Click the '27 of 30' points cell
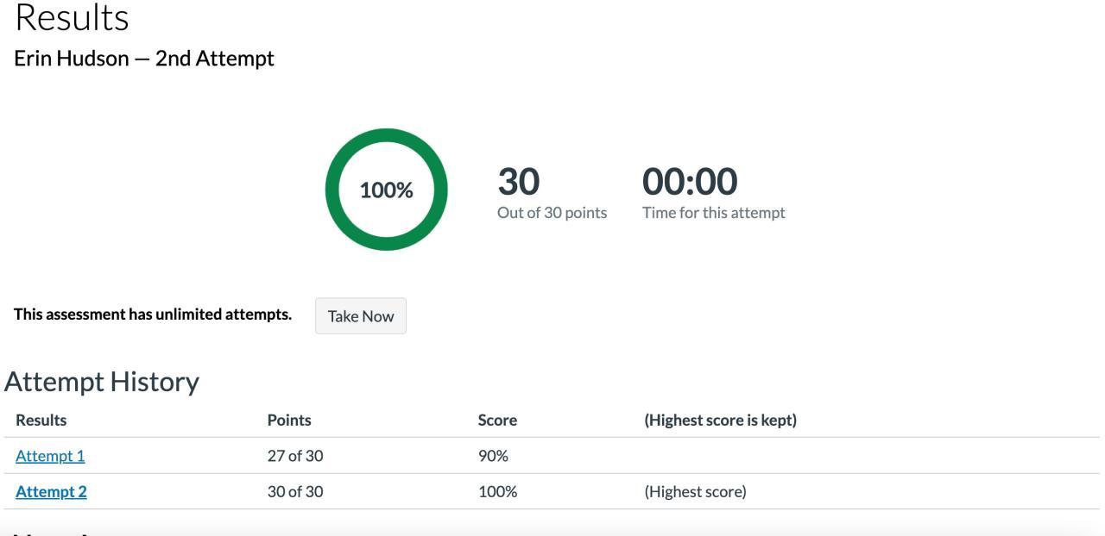 coord(295,456)
